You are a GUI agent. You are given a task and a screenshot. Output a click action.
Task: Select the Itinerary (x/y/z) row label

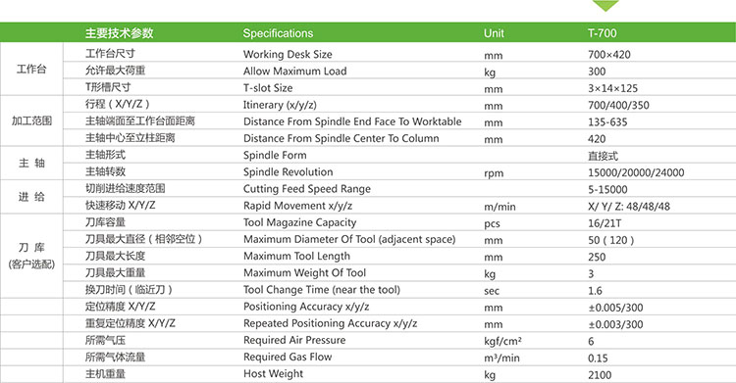click(x=280, y=105)
